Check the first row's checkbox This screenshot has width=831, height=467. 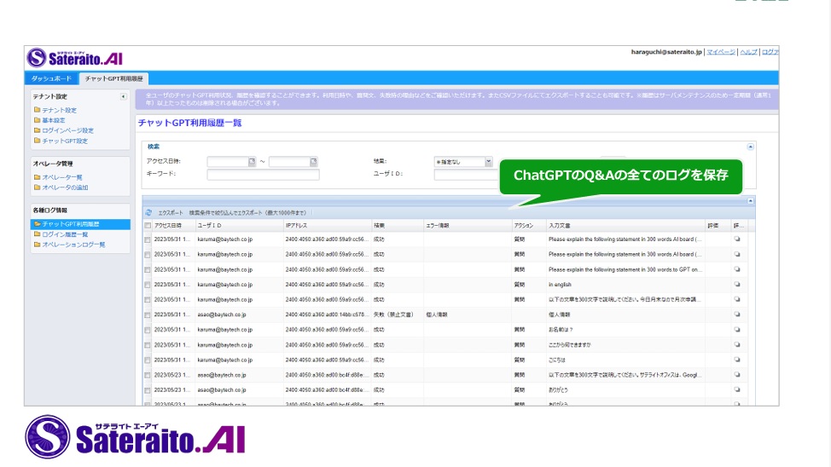pos(148,239)
